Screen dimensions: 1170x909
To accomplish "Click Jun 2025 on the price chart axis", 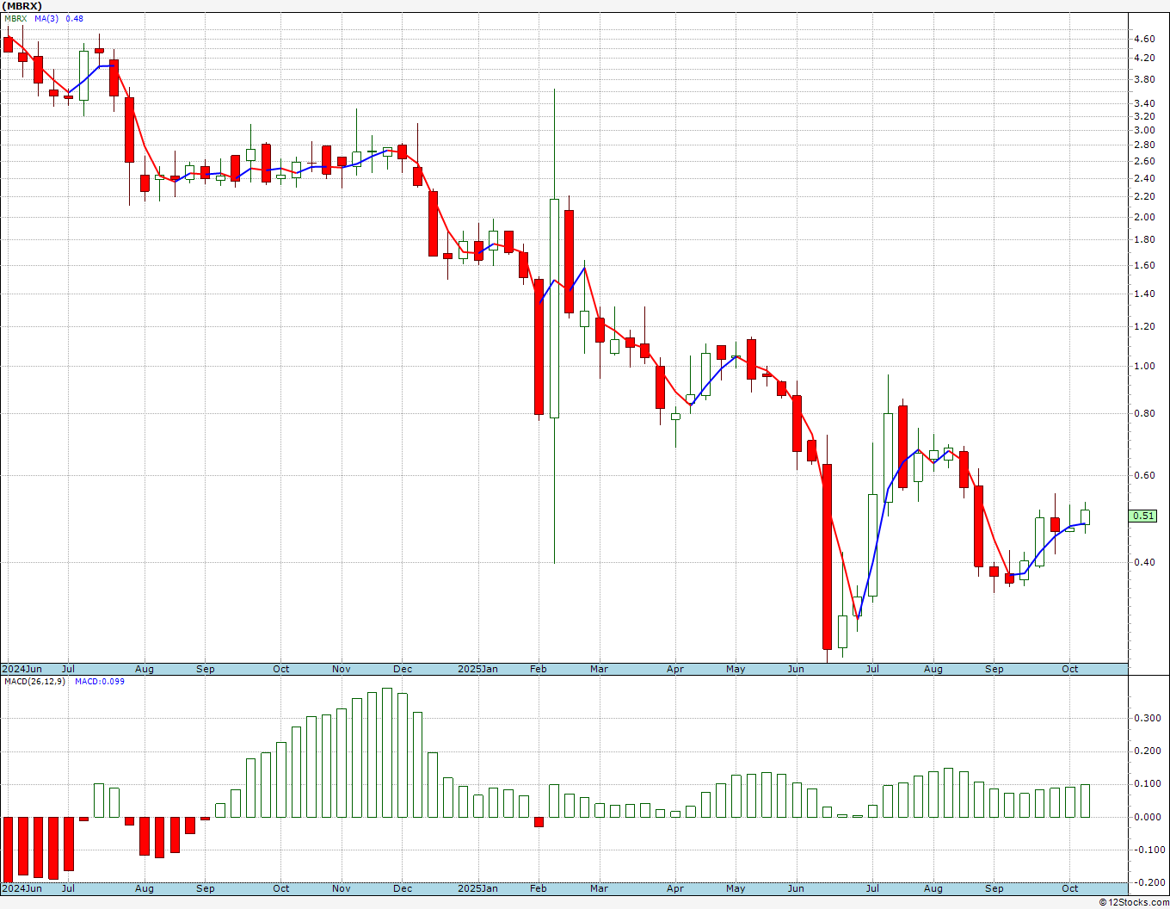I will point(796,669).
